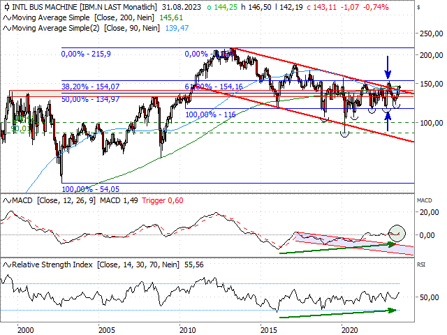Select the Fibonacci label 50,00% - 134,97
Viewport: 447px width, 335px height.
(90, 99)
